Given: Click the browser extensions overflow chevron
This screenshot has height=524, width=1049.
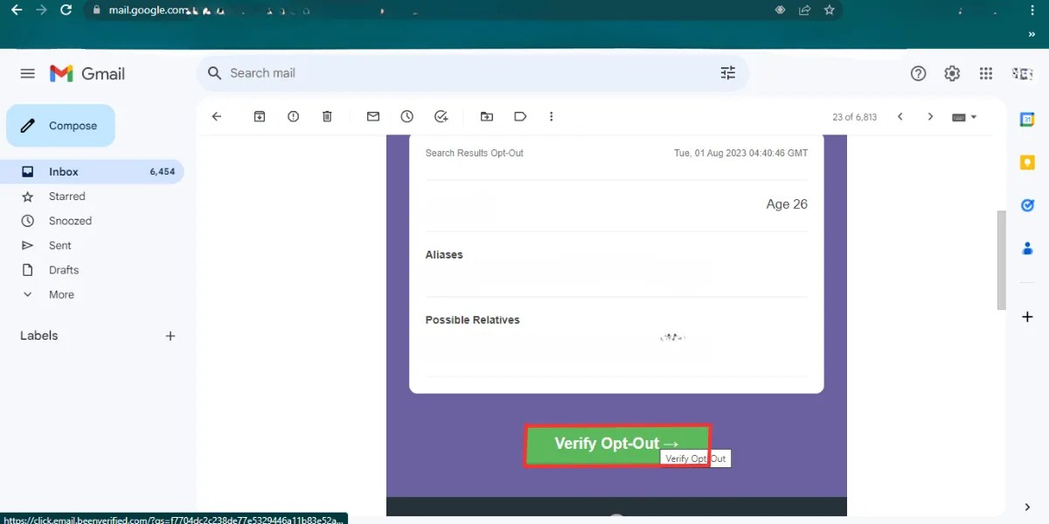Looking at the screenshot, I should pos(1032,34).
